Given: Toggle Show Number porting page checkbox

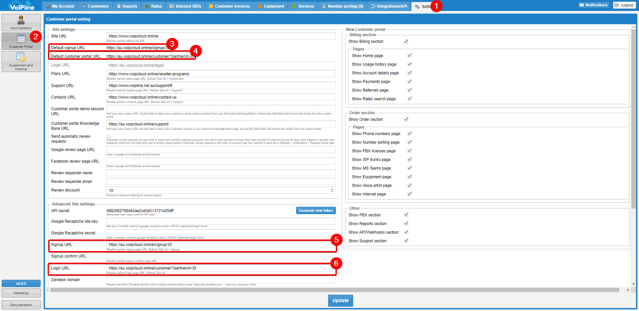Looking at the screenshot, I should click(410, 142).
